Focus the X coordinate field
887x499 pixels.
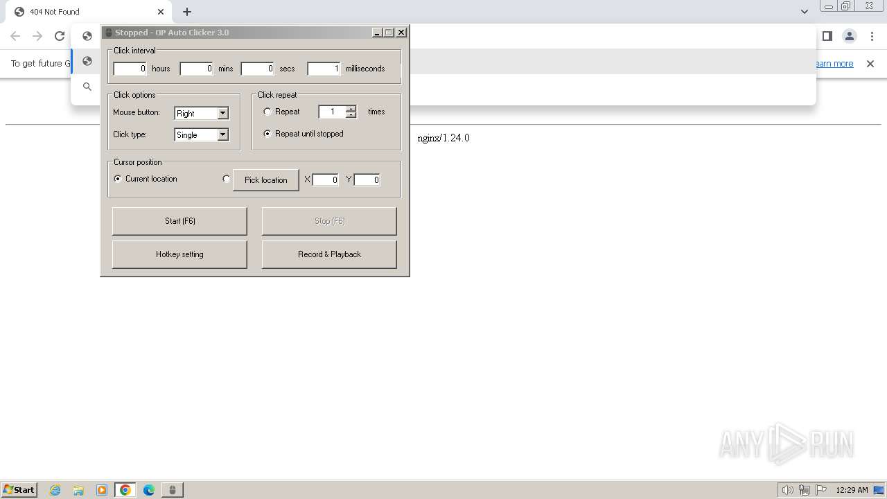click(x=326, y=180)
